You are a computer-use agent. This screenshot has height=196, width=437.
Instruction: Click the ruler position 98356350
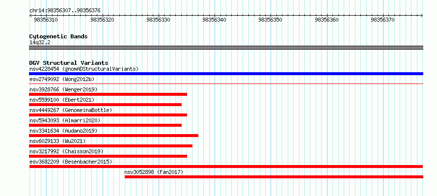click(x=271, y=20)
